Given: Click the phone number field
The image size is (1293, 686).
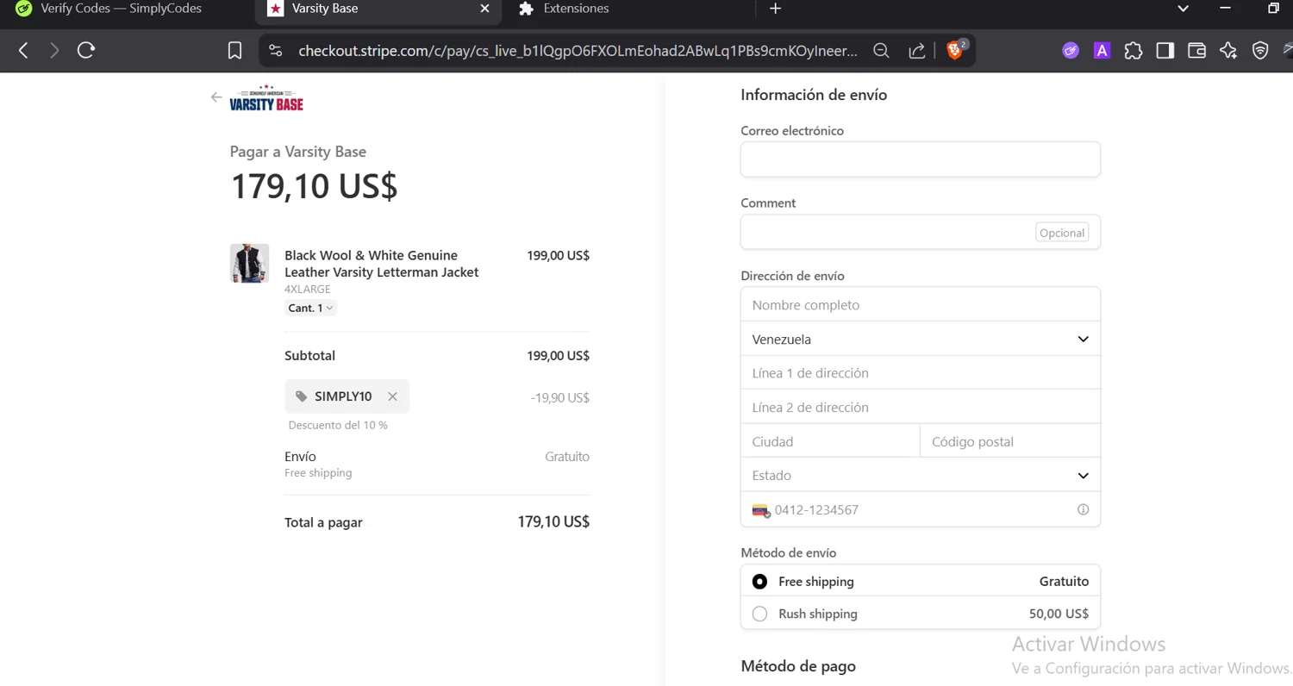Looking at the screenshot, I should 922,509.
